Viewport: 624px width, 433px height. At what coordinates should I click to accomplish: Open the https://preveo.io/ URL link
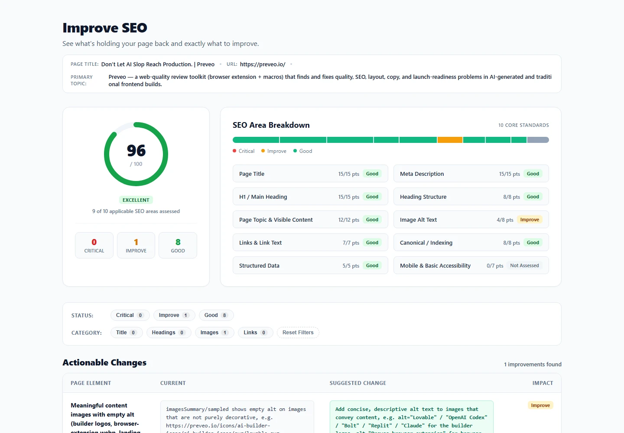263,64
